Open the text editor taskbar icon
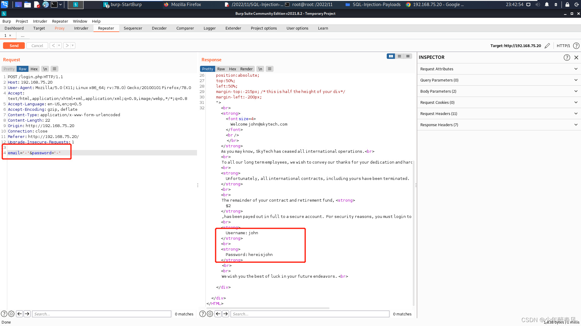Viewport: 581px width, 326px height. pos(37,5)
